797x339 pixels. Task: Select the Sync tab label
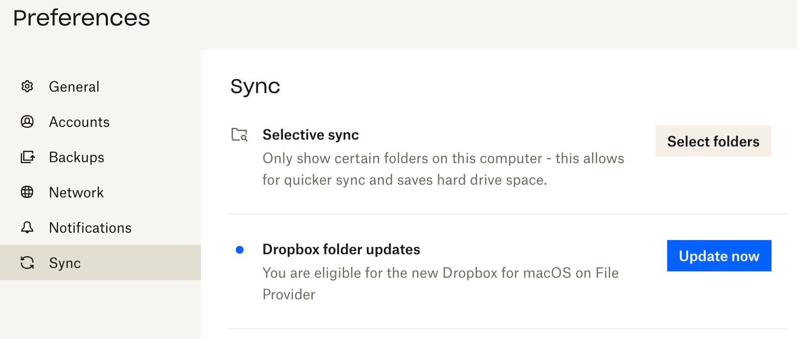(x=65, y=263)
